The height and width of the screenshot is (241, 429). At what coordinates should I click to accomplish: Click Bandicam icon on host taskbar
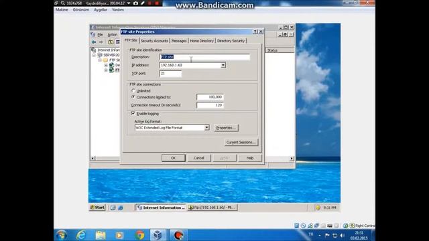coord(178,235)
